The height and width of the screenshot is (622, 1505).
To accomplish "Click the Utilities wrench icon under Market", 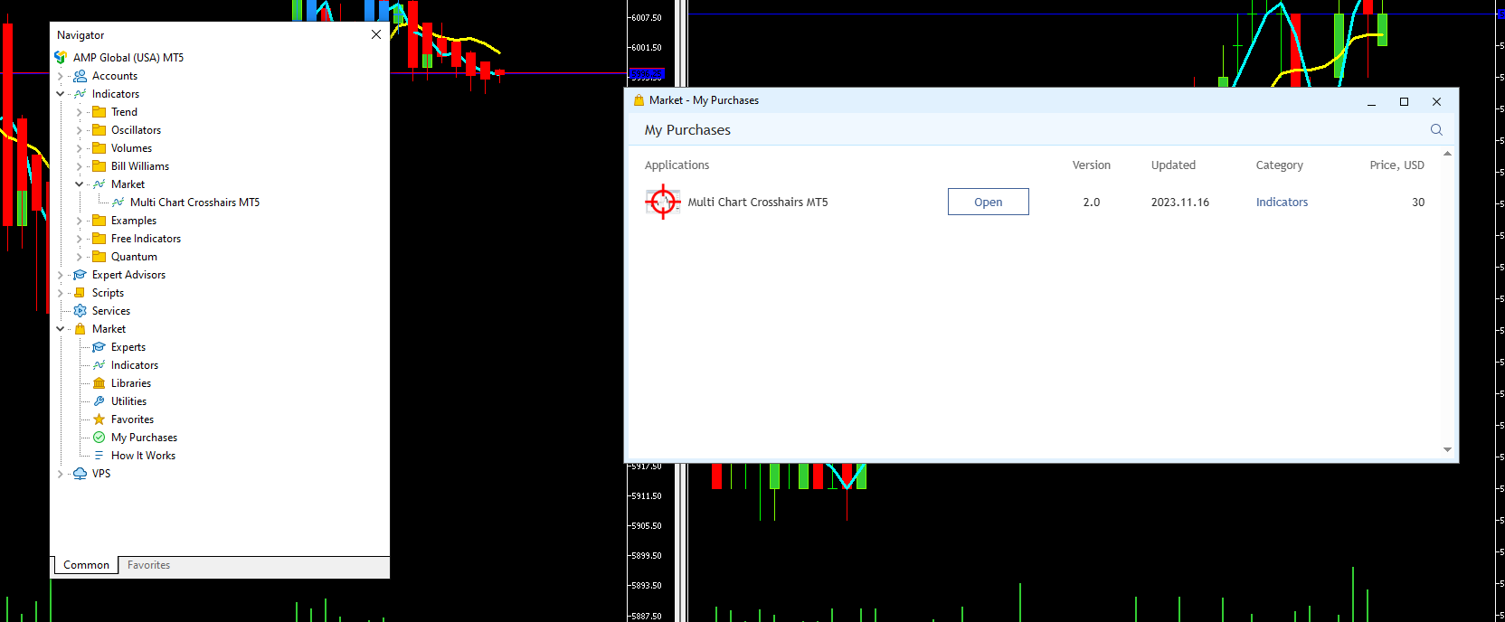I will click(99, 401).
